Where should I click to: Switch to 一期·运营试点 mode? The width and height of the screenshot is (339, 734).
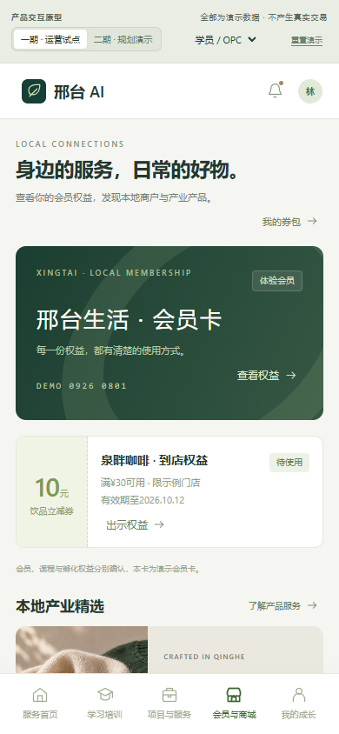tap(50, 40)
